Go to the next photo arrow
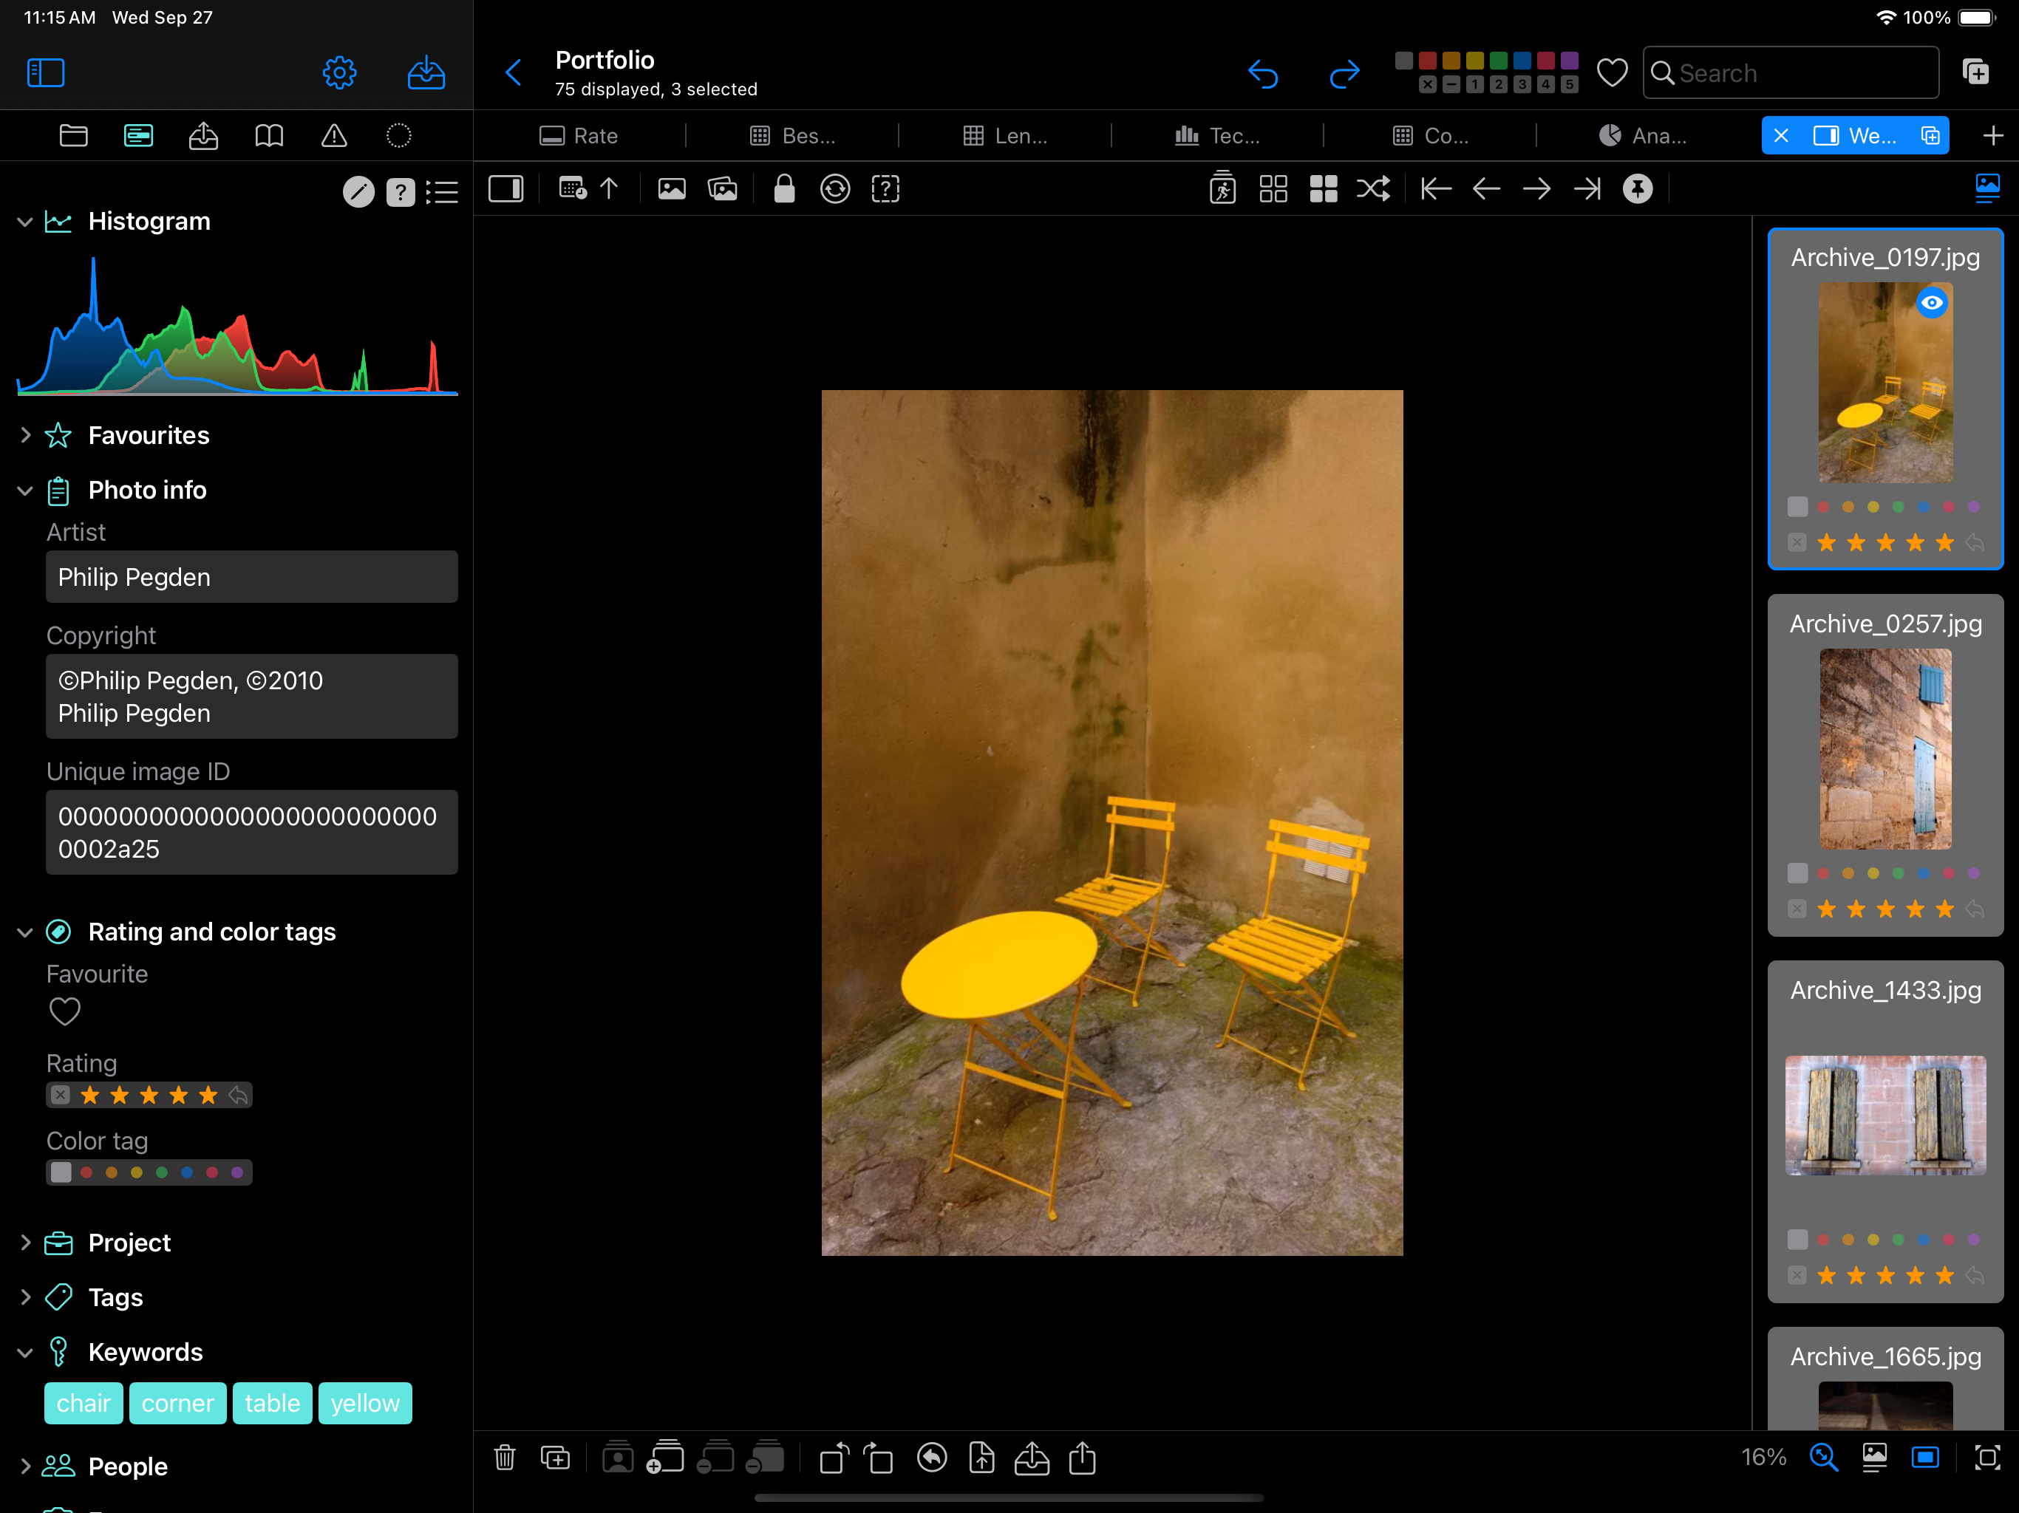Screen dimensions: 2019x1513 coord(1537,189)
